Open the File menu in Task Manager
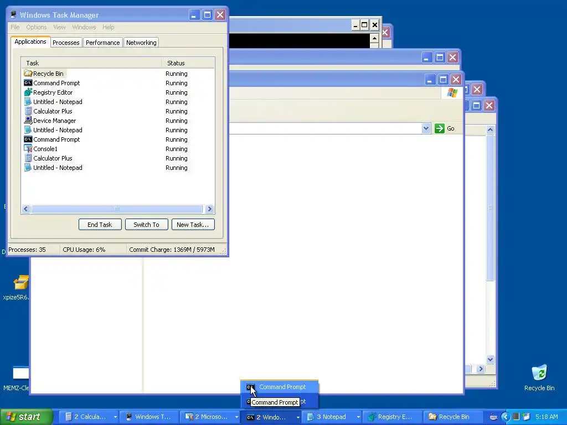Screen dimensions: 567x425 15,27
